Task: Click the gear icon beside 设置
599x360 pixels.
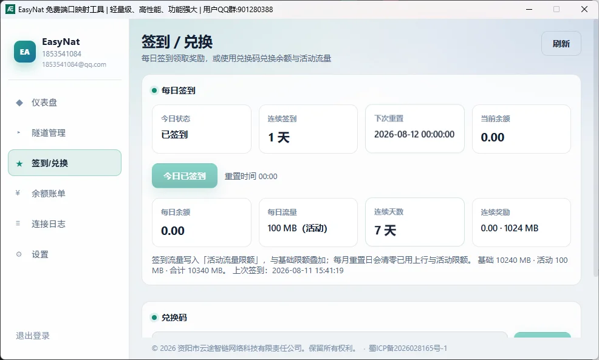Action: click(x=19, y=254)
